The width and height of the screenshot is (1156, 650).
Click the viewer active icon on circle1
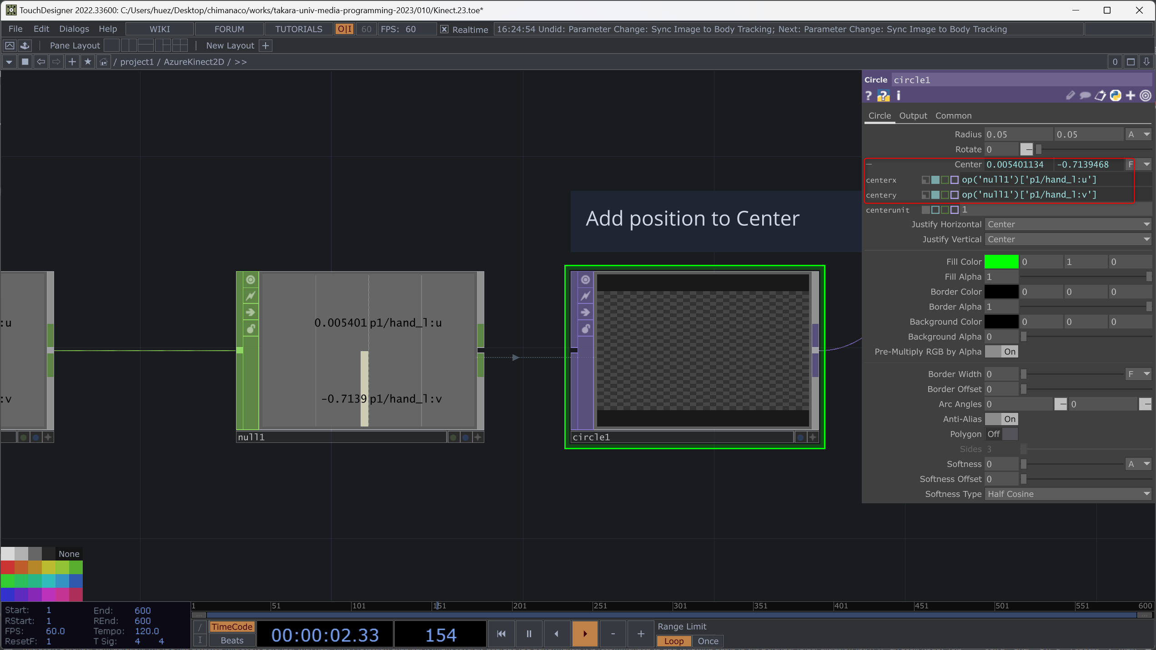pyautogui.click(x=585, y=280)
